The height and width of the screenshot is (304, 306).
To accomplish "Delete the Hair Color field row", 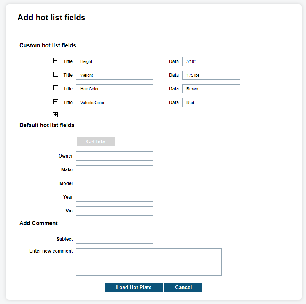I will pyautogui.click(x=56, y=88).
